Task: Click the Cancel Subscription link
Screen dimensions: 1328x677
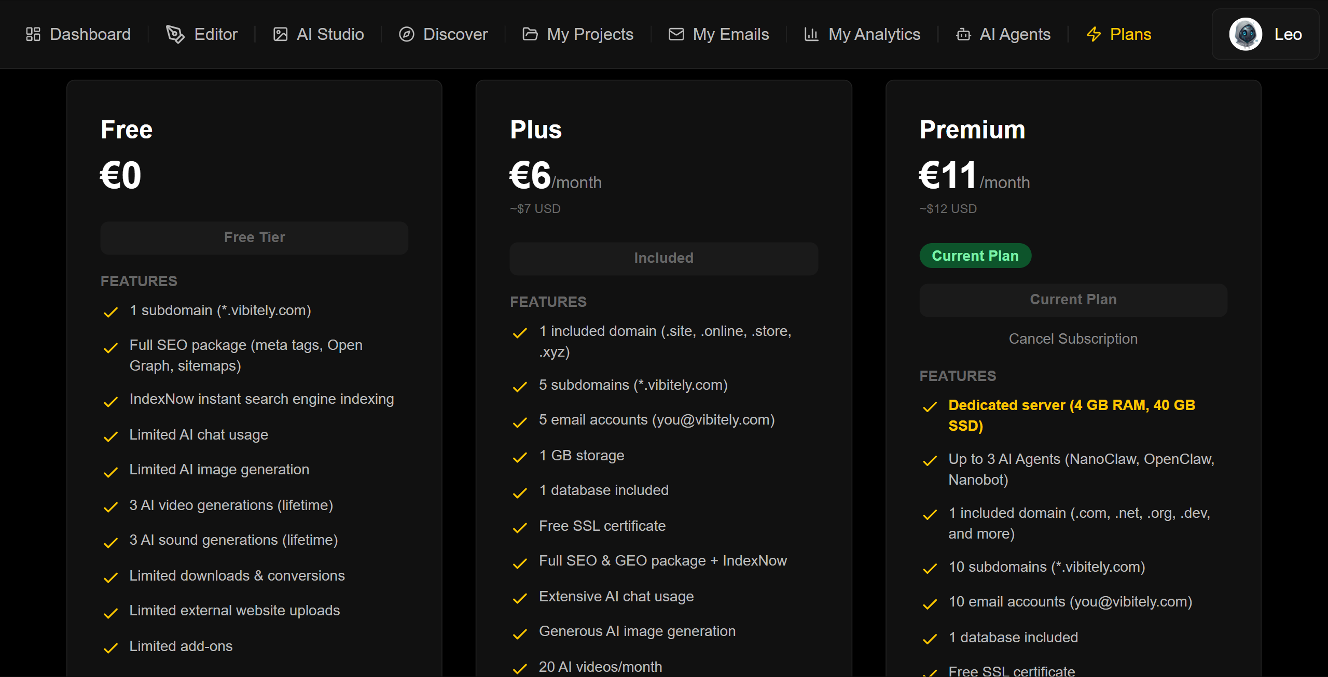Action: coord(1073,338)
